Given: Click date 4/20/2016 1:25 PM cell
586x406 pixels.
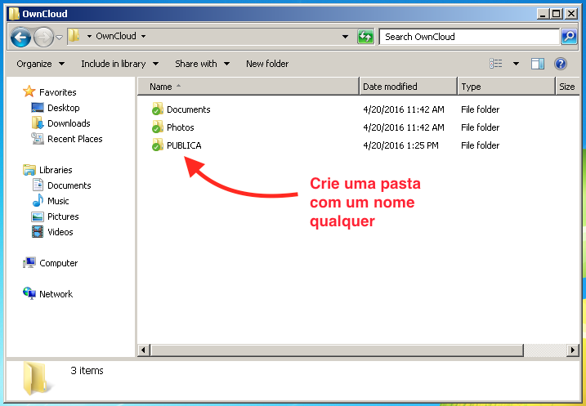Looking at the screenshot, I should (x=400, y=145).
